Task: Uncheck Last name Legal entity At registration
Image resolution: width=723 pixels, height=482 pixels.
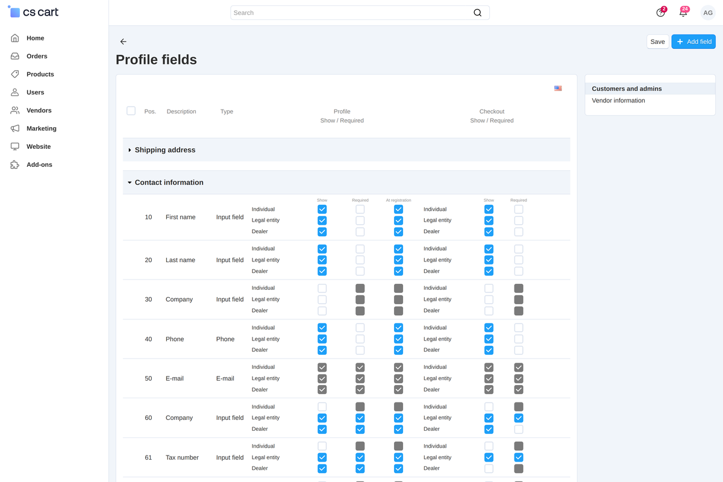Action: [398, 260]
